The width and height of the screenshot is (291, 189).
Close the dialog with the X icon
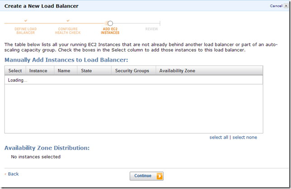pyautogui.click(x=286, y=6)
